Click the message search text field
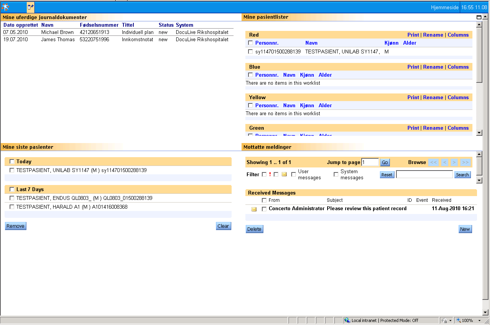 point(425,174)
